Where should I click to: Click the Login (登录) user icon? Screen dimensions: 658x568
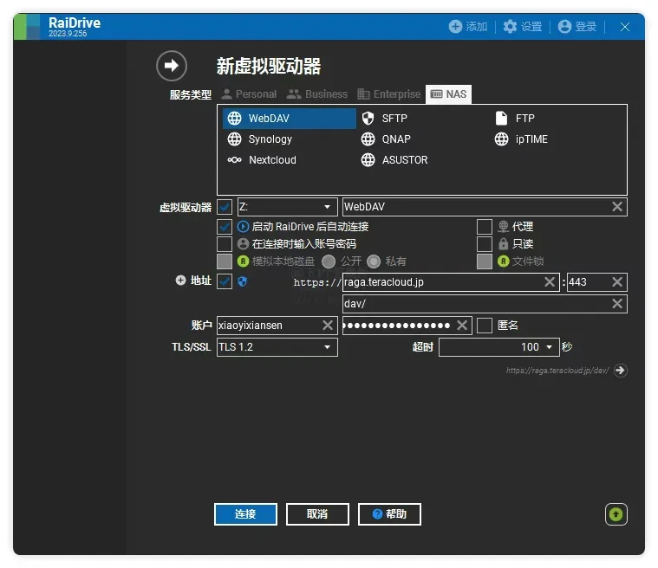pos(564,27)
